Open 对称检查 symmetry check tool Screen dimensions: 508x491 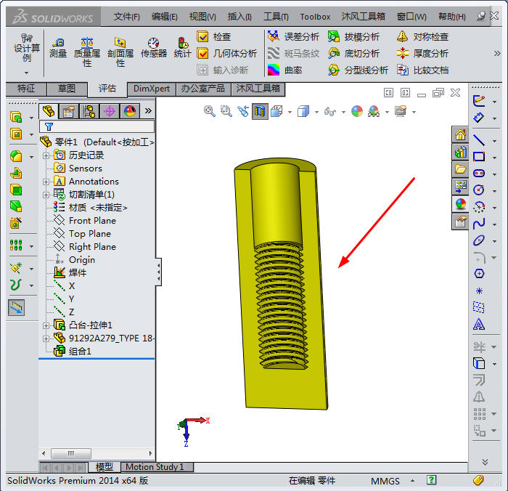click(x=422, y=36)
